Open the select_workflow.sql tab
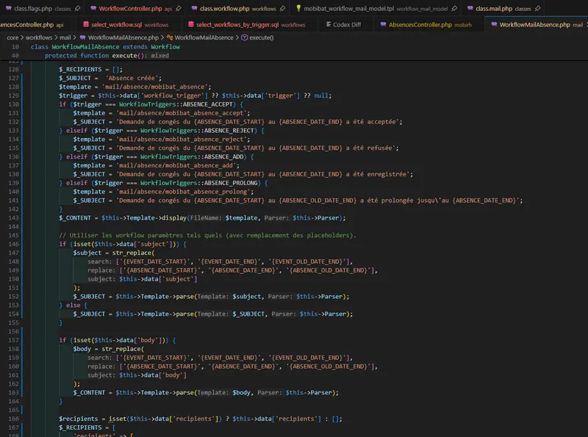 (130, 24)
